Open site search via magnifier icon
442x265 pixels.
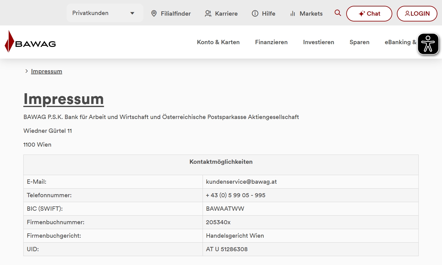338,13
